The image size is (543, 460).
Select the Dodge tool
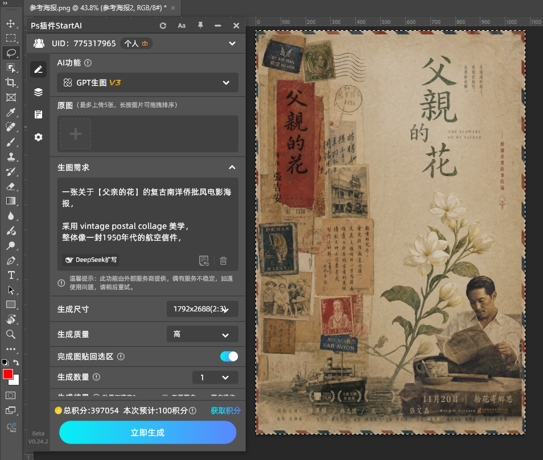(x=11, y=245)
